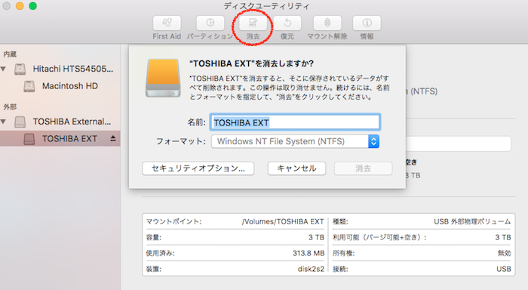Click the 名前 (Name) text field

[295, 122]
